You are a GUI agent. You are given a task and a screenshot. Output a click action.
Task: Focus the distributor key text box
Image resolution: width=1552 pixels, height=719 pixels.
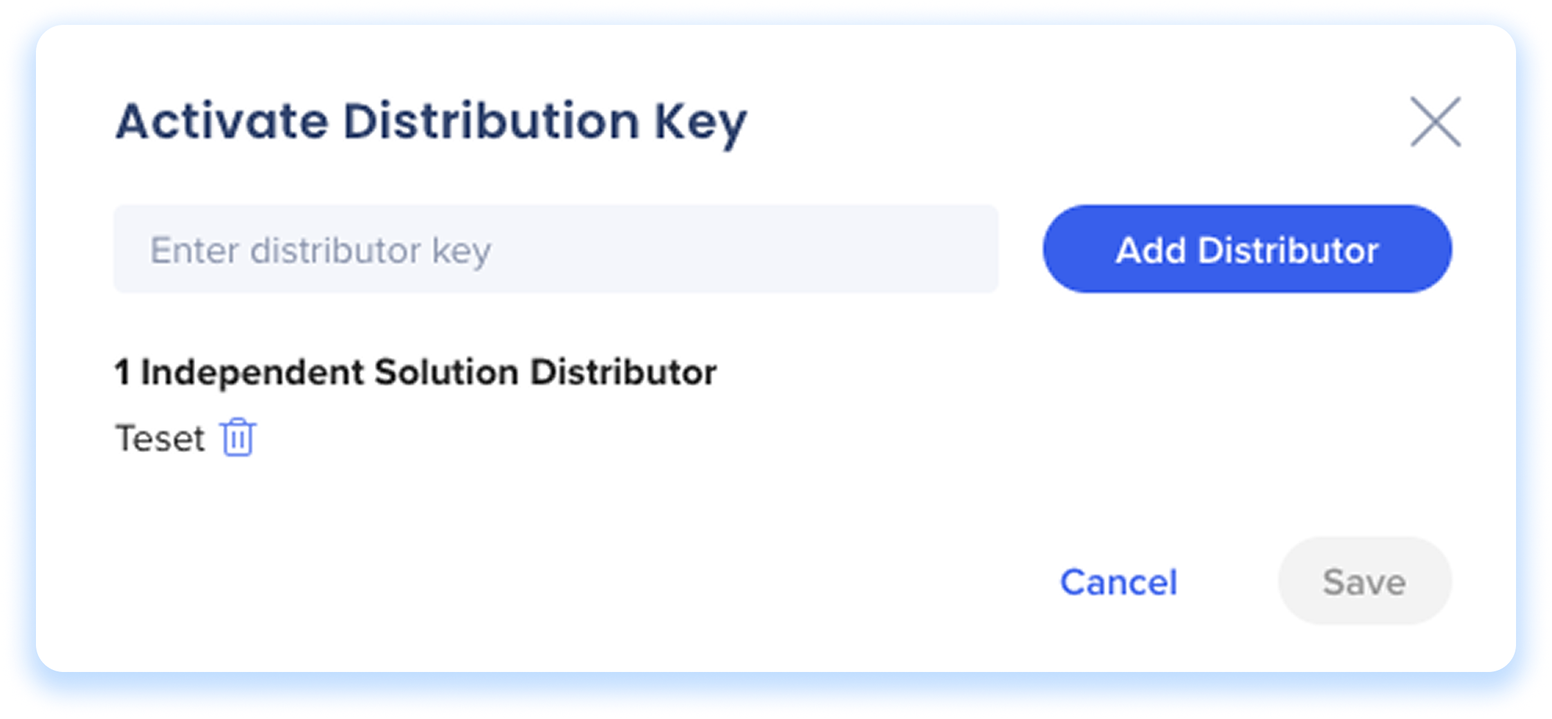[555, 249]
